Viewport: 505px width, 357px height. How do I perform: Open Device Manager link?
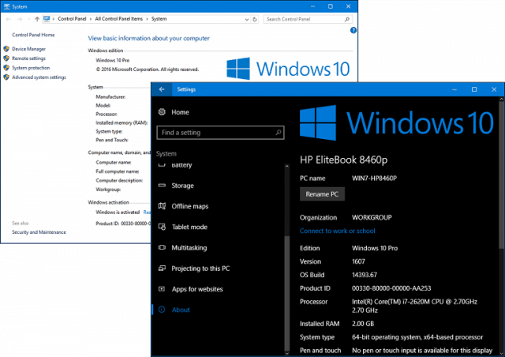point(28,49)
